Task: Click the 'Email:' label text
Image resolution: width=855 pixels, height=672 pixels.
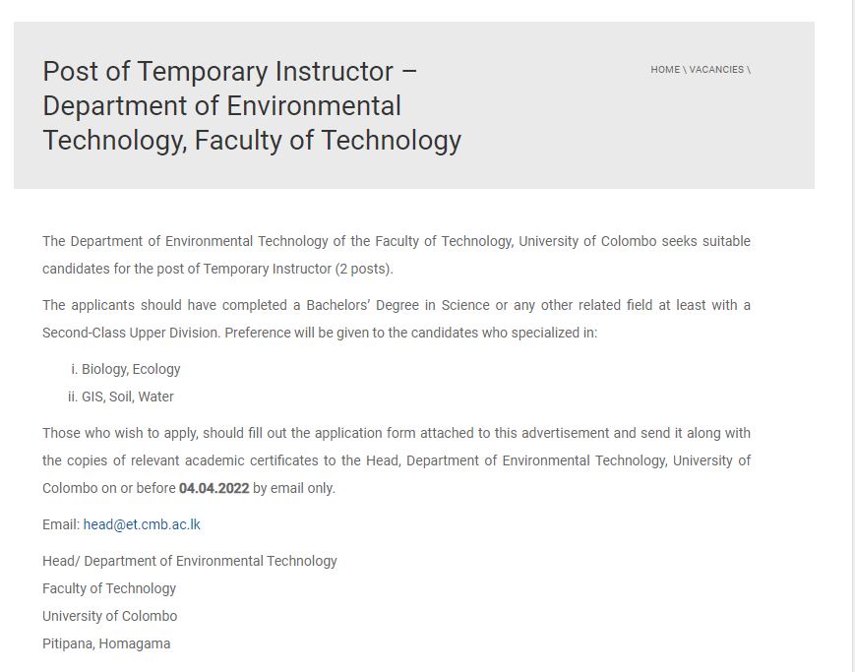Action: tap(61, 524)
